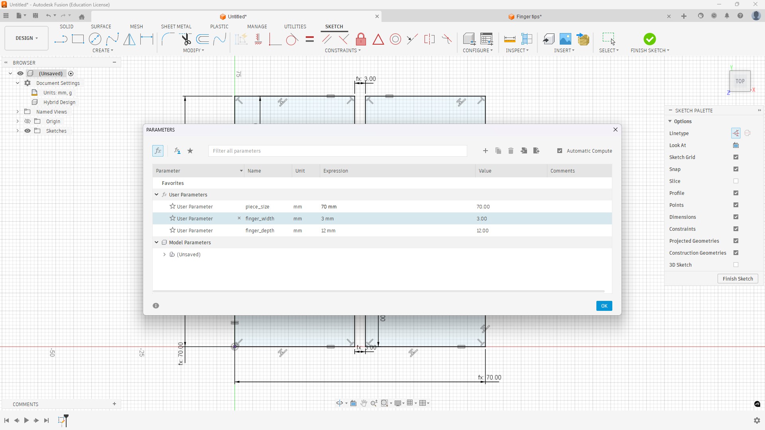
Task: Switch to the SHEET METAL tab
Action: click(x=176, y=26)
